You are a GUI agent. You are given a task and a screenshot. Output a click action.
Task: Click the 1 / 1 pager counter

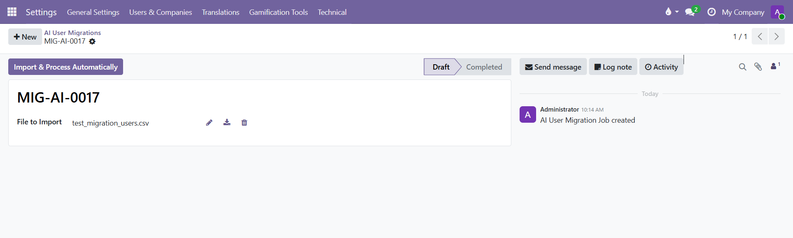[x=740, y=37]
